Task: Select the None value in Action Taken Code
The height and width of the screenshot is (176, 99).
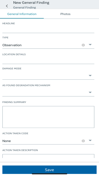Action: [x=7, y=141]
